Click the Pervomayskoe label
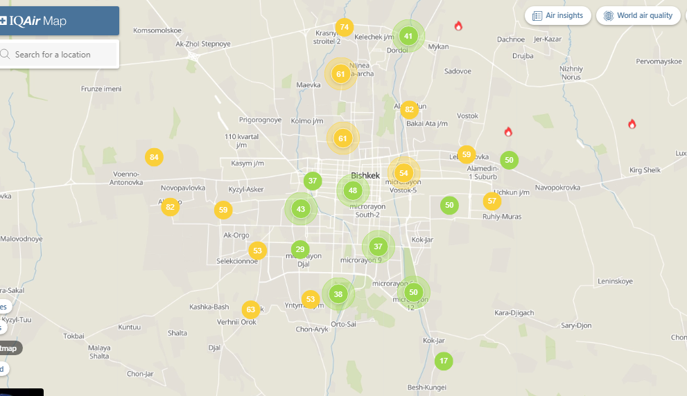This screenshot has height=396, width=687. tap(659, 62)
